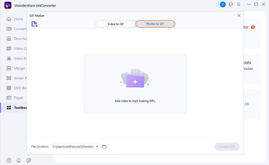Open the Merger sidebar item

coord(16,68)
